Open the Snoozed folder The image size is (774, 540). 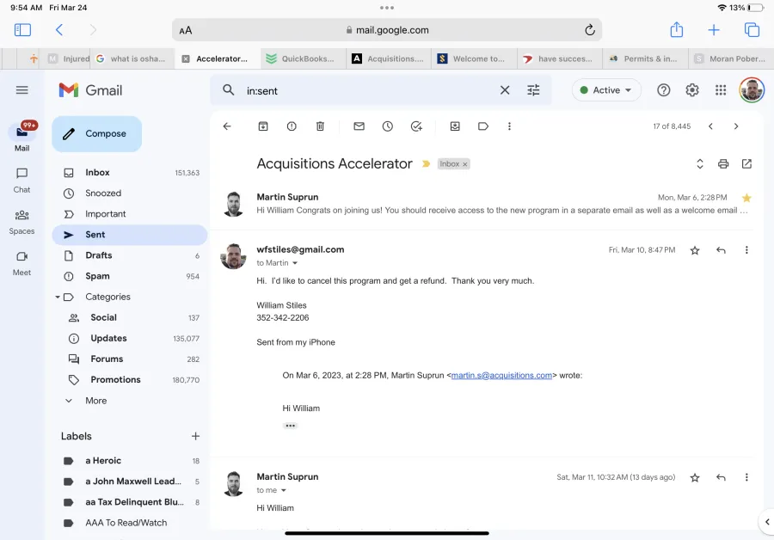click(130, 193)
